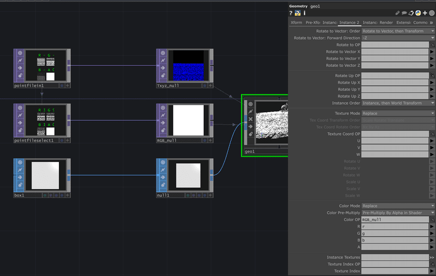436x276 pixels.
Task: Open operator help question mark icon
Action: 290,13
